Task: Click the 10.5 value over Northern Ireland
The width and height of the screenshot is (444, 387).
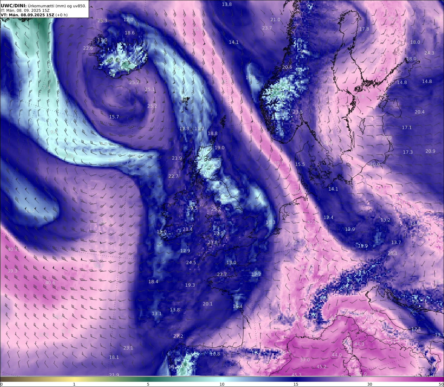Action: [x=193, y=209]
